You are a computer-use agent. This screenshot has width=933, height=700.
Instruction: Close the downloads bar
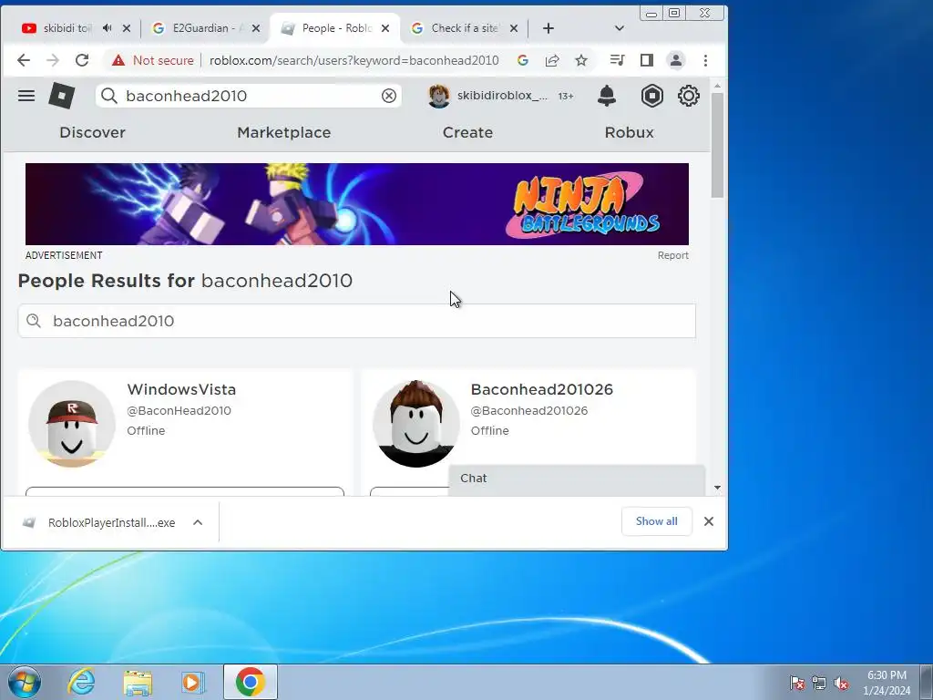coord(708,521)
